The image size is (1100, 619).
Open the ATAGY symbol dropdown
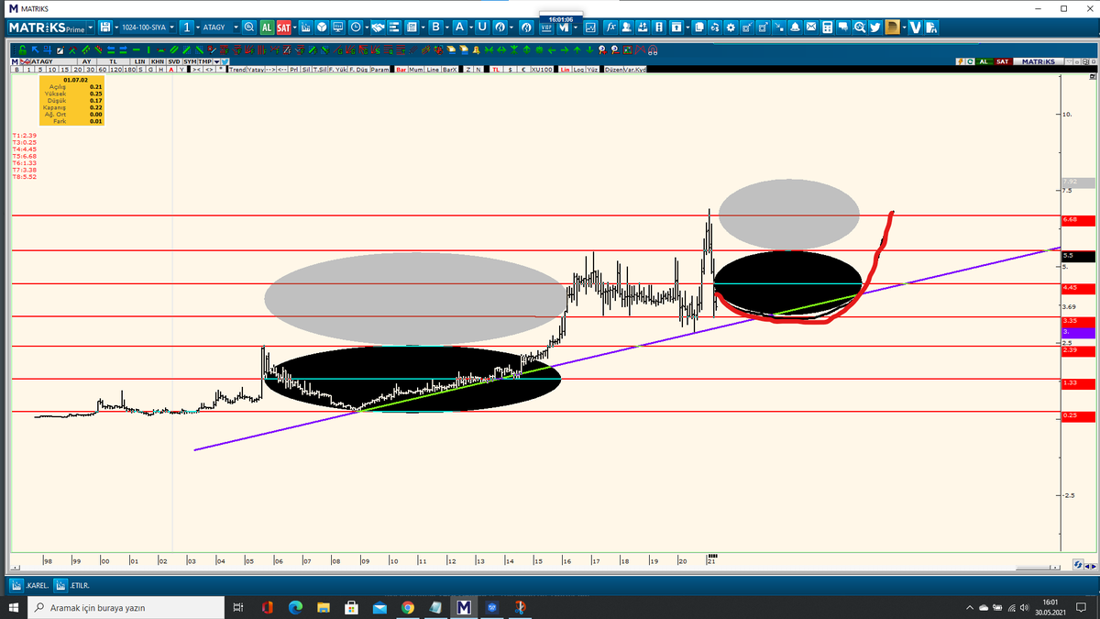(x=236, y=27)
